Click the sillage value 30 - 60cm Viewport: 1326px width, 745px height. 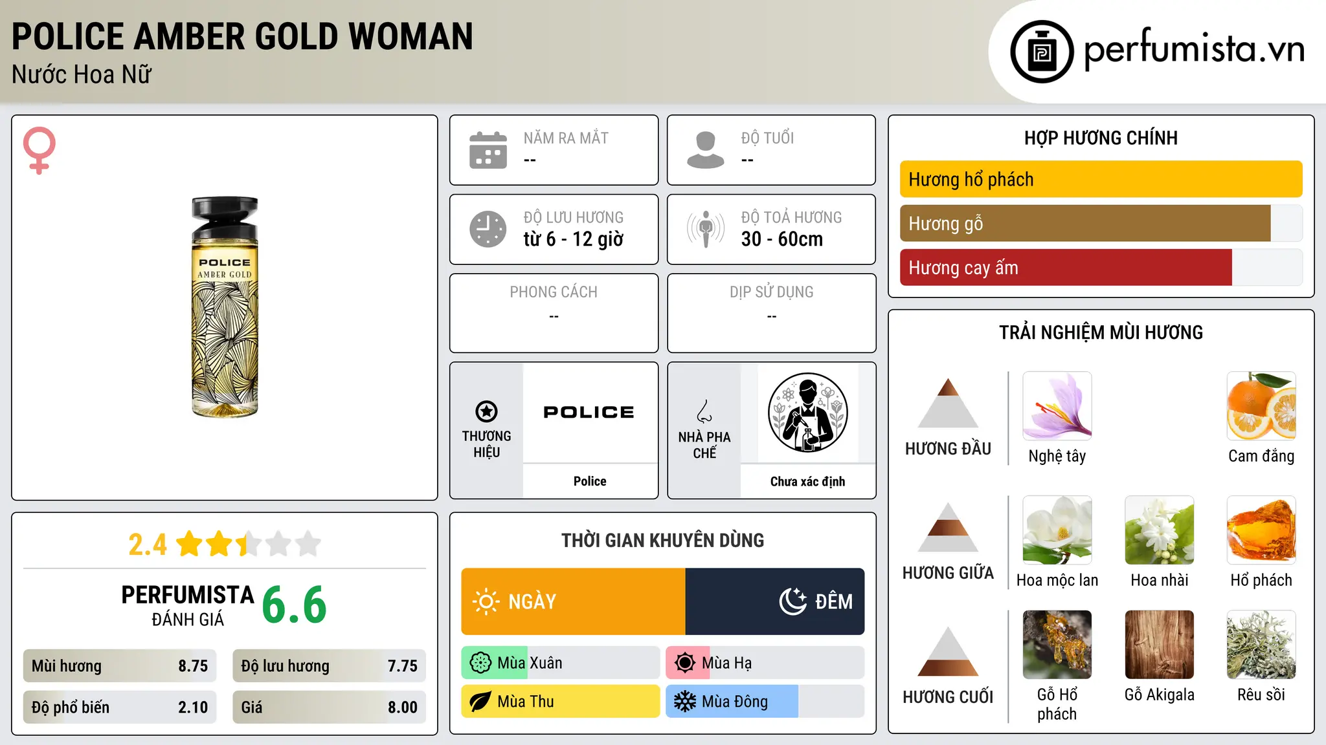[x=782, y=239]
